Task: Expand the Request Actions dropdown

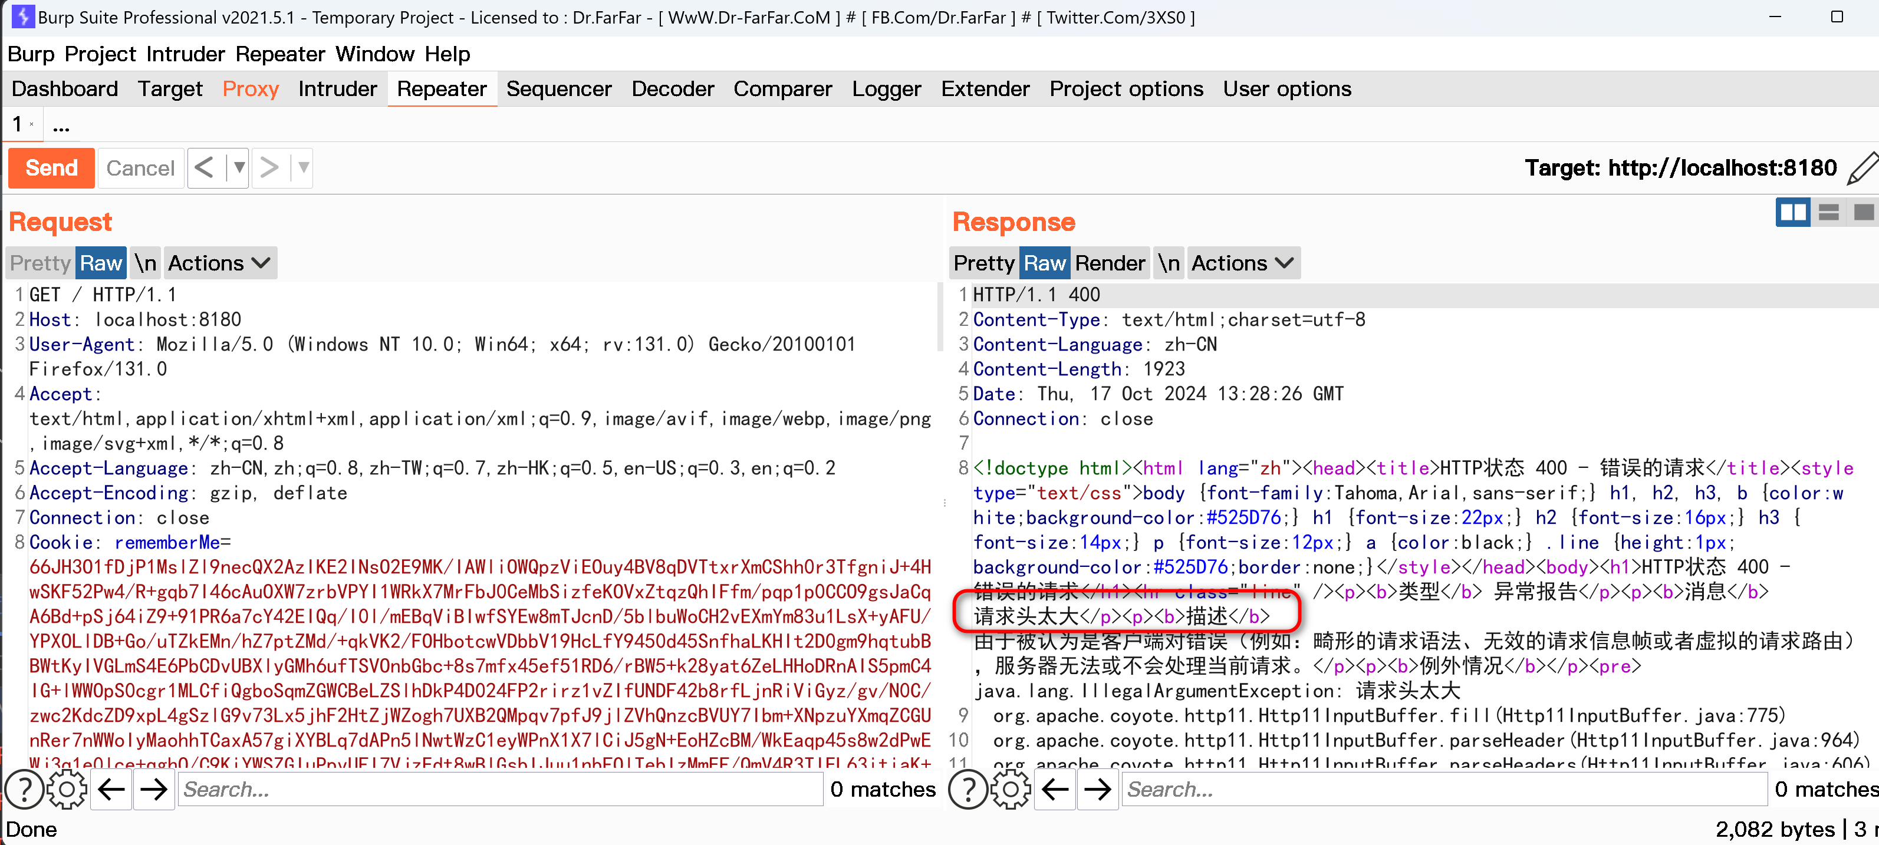Action: (219, 263)
